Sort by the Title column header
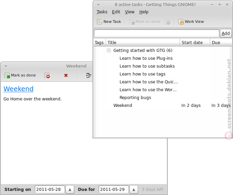The image size is (233, 195). point(143,43)
